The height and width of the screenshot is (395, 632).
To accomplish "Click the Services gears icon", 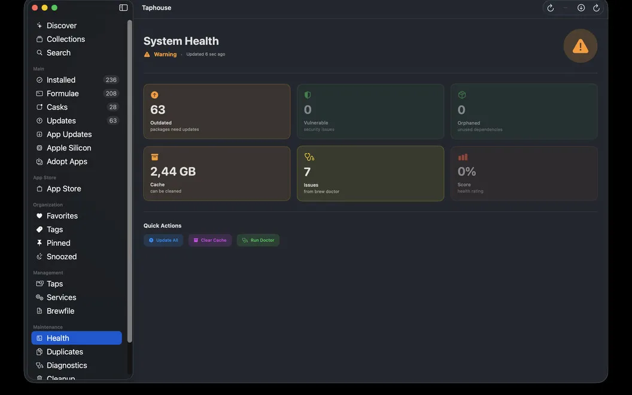I will click(x=39, y=297).
